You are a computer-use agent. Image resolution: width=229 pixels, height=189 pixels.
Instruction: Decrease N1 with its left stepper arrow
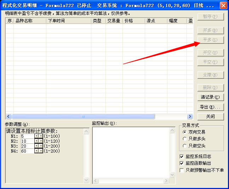36,136
